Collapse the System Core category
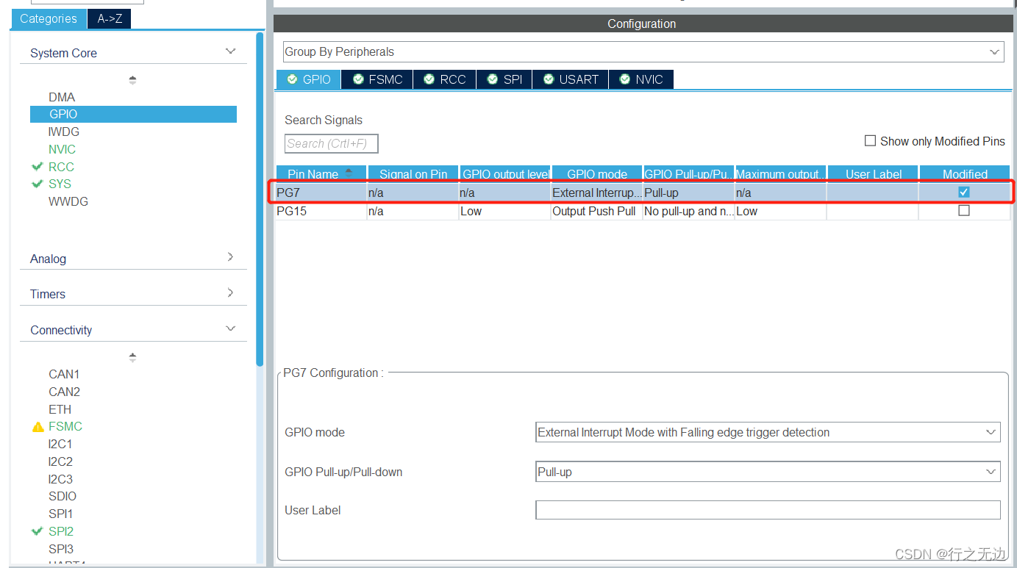Viewport: 1017px width, 568px height. (x=230, y=51)
